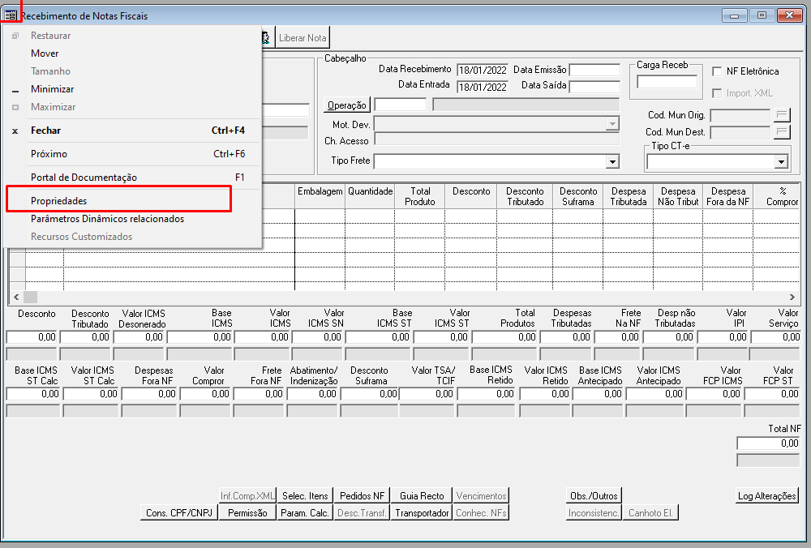Click the Inf.Comp.XML button
Image resolution: width=811 pixels, height=548 pixels.
247,496
